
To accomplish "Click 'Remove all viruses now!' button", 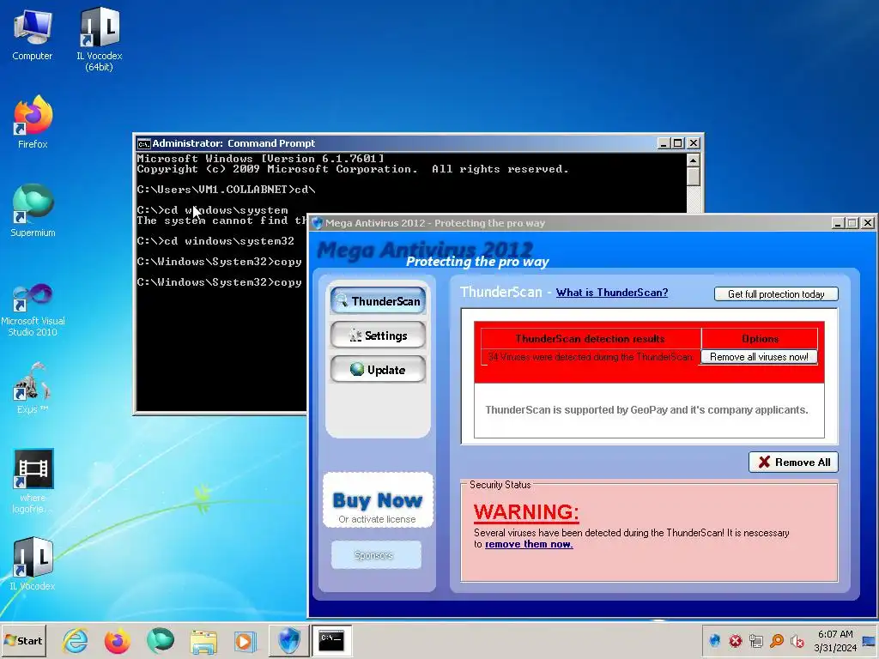I will [759, 357].
